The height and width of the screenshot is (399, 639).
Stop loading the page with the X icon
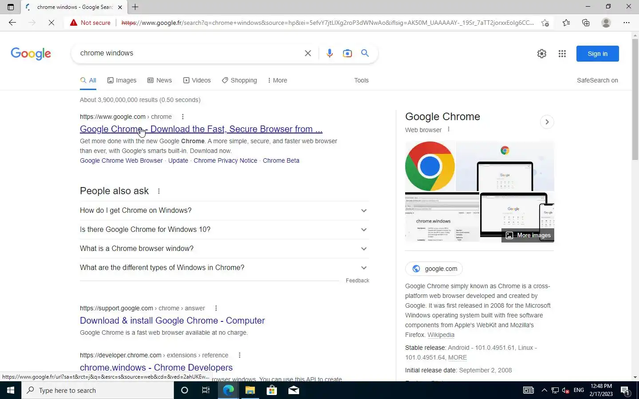pos(51,23)
